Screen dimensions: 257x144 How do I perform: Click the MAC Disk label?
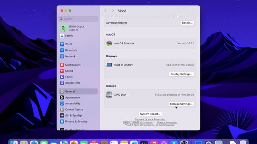(120, 95)
